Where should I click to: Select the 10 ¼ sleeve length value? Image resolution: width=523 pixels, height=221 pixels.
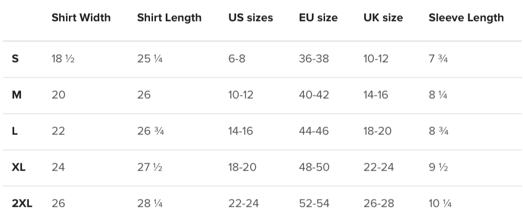[x=440, y=203]
